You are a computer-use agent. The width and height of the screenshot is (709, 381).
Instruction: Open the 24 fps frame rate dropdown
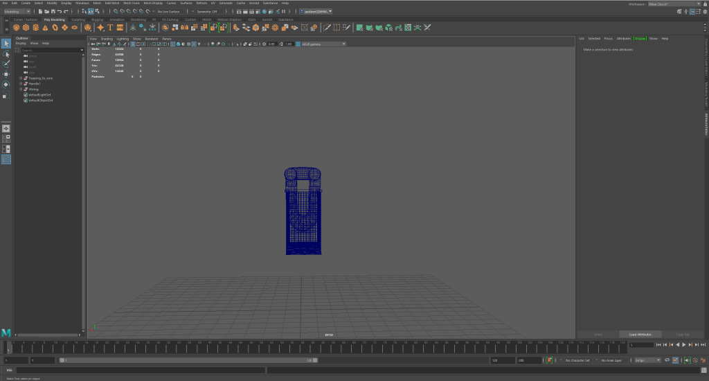[x=647, y=360]
